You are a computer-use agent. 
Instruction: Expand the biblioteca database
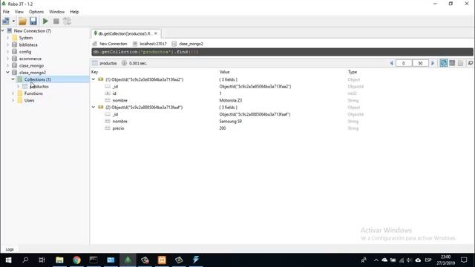point(8,44)
